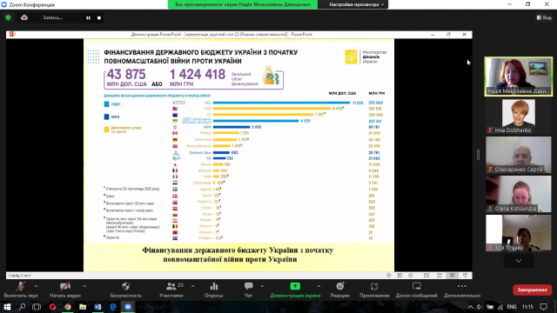Image resolution: width=557 pixels, height=313 pixels.
Task: Unmute with Включить звук microphone button
Action: 21,290
